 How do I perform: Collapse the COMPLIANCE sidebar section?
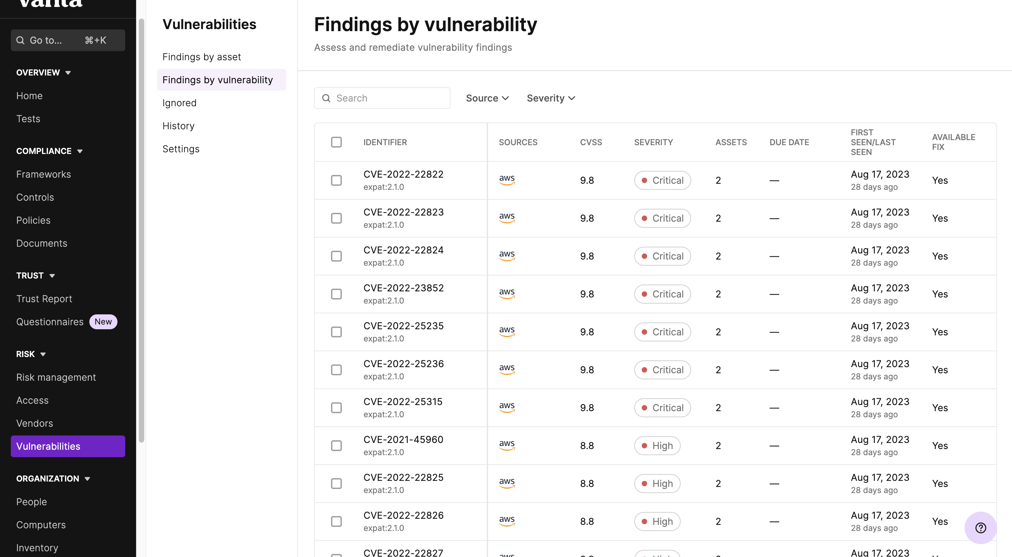[49, 151]
